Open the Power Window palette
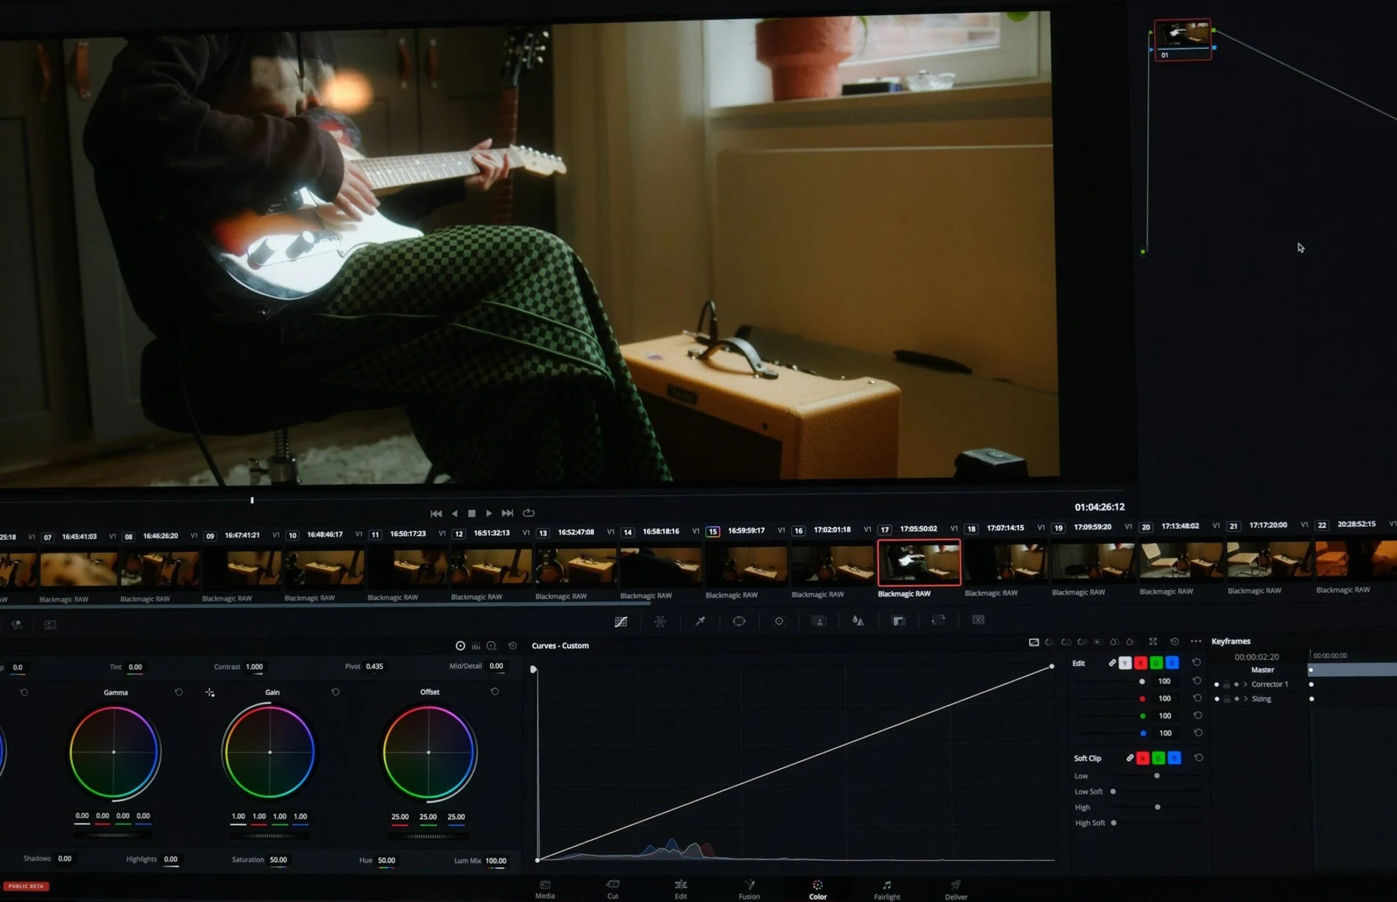The height and width of the screenshot is (902, 1397). (x=739, y=621)
